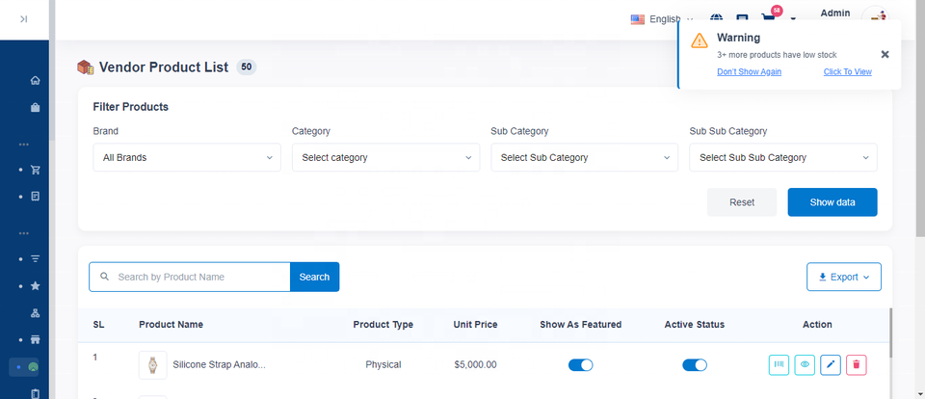Click the home icon in sidebar
Screen dimensions: 925x399
pyautogui.click(x=36, y=80)
